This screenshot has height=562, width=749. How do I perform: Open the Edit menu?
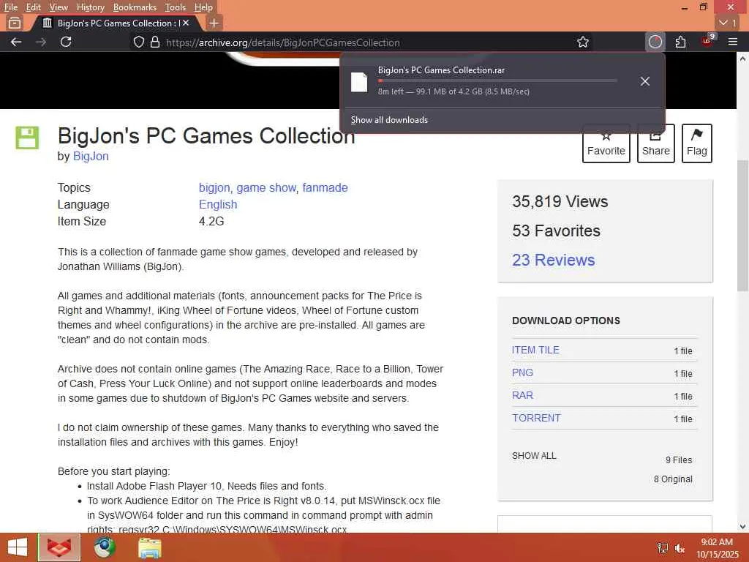point(33,7)
